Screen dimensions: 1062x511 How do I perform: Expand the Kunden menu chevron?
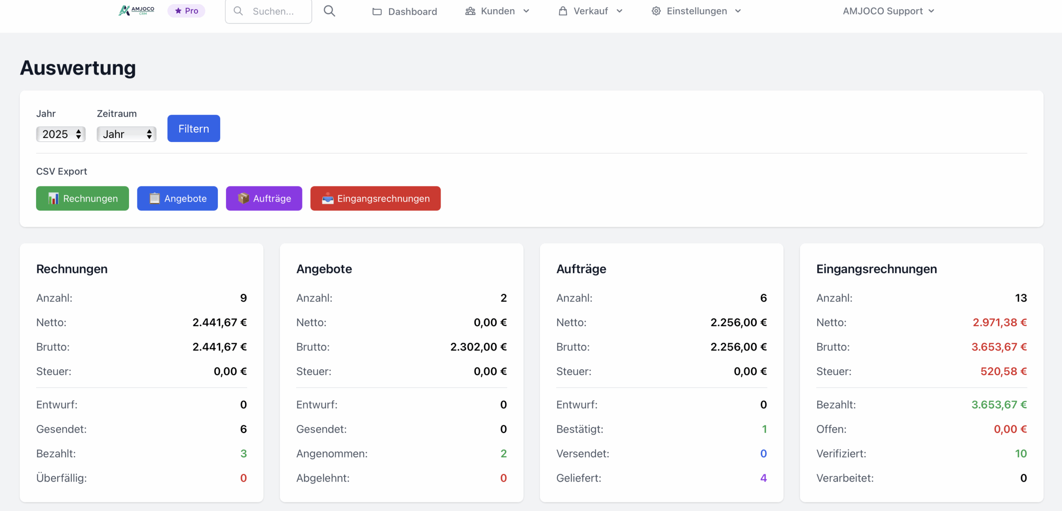tap(526, 11)
